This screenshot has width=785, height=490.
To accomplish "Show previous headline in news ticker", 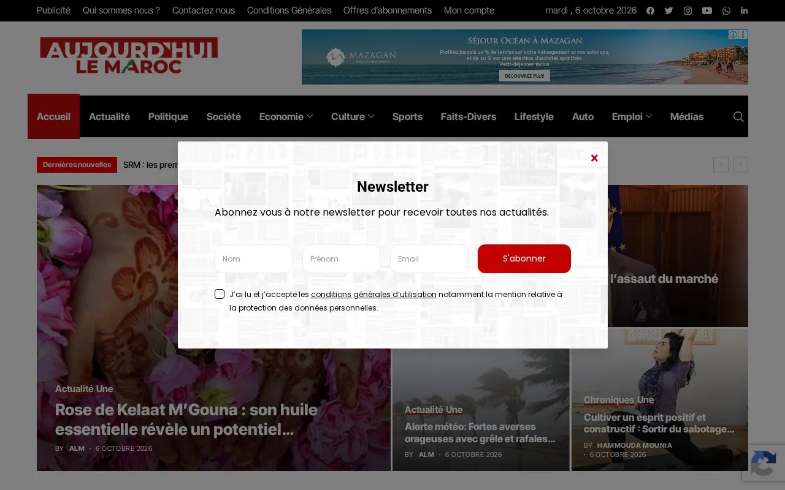I will 721,164.
